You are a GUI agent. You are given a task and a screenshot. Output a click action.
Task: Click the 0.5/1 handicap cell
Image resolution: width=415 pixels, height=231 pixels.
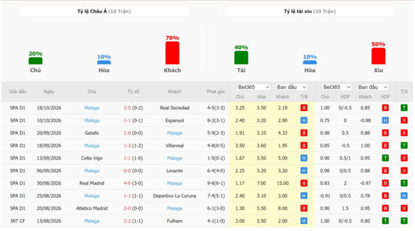(345, 158)
